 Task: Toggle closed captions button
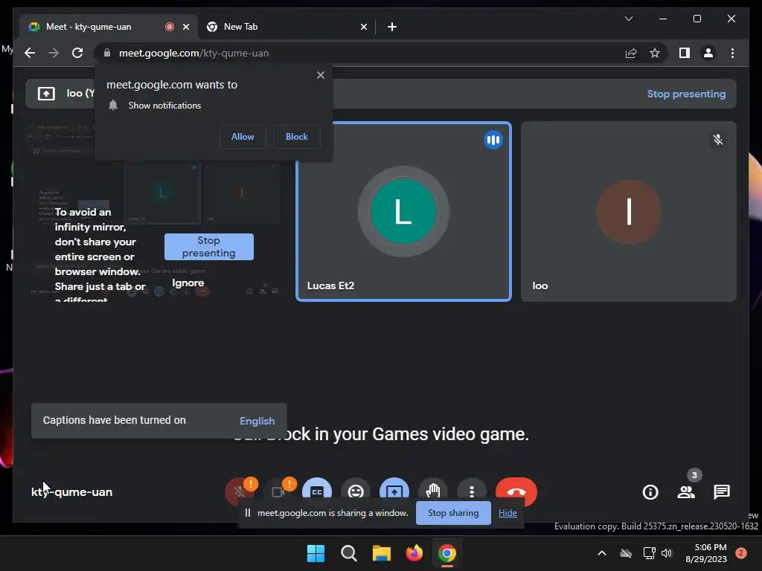click(x=317, y=491)
